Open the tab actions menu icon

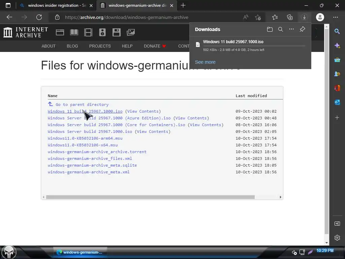pyautogui.click(x=8, y=5)
